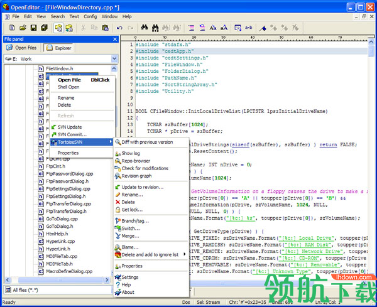This screenshot has height=307, width=377.
Task: Expand the TortoiseSVN submenu entry
Action: tap(82, 142)
